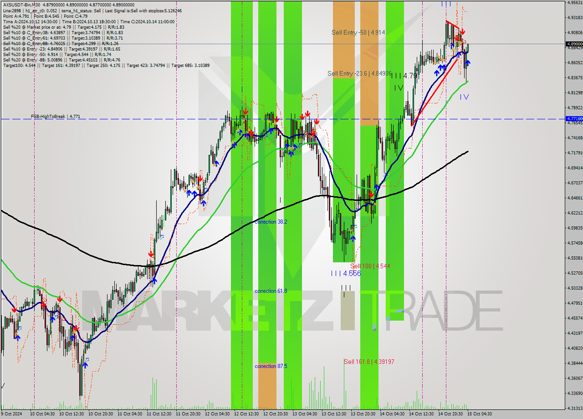
Task: Click the 4.71791 price axis label
Action: (575, 153)
